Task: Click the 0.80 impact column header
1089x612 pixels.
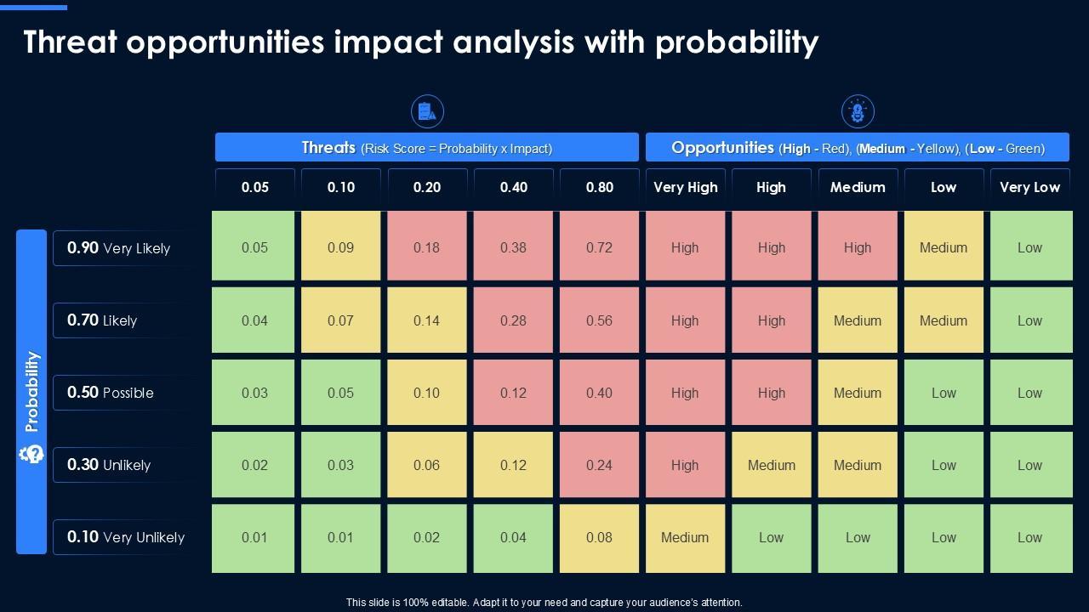Action: point(599,187)
